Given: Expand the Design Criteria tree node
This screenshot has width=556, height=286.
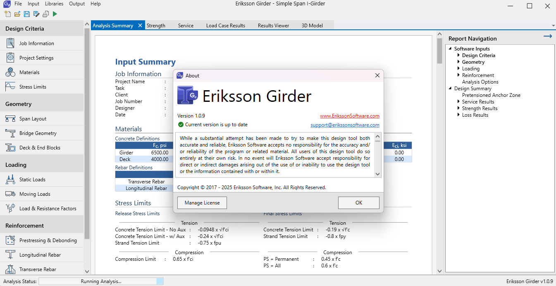Looking at the screenshot, I should 458,55.
